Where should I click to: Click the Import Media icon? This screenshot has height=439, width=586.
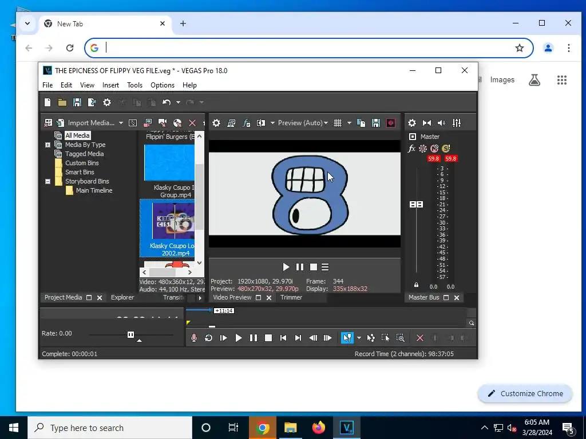(60, 123)
